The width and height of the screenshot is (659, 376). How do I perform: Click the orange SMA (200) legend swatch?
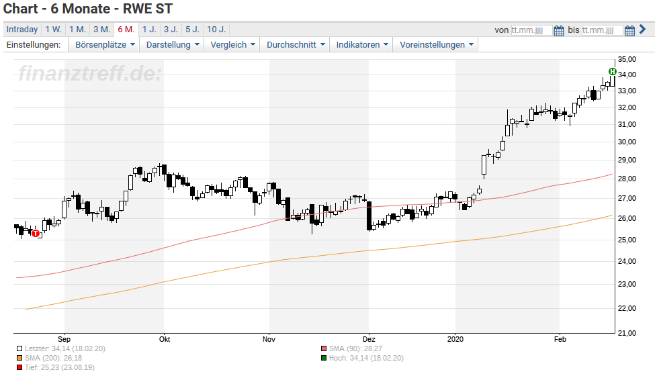pos(19,359)
